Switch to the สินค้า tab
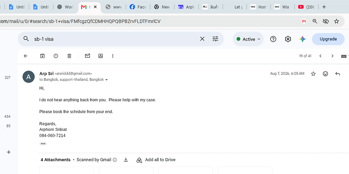349x174 pixels. click(x=211, y=7)
